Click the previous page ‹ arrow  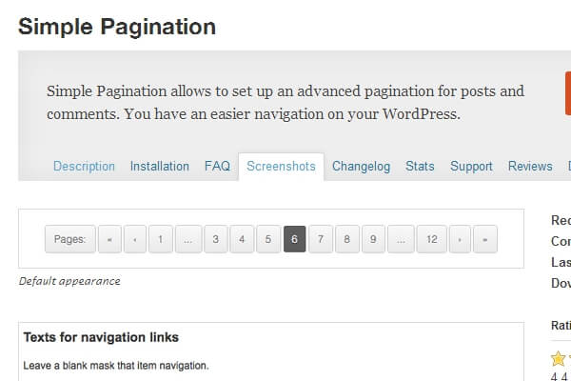135,240
